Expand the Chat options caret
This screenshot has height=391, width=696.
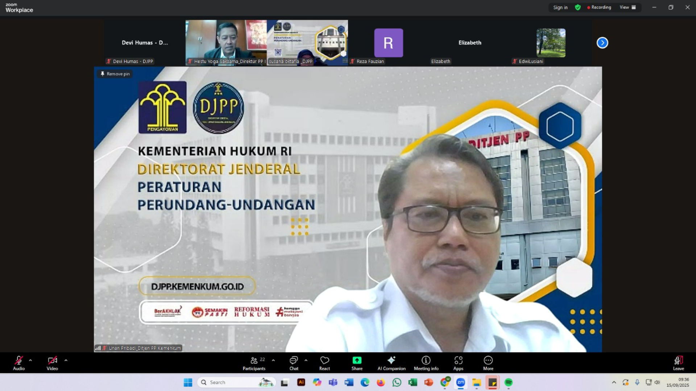306,360
